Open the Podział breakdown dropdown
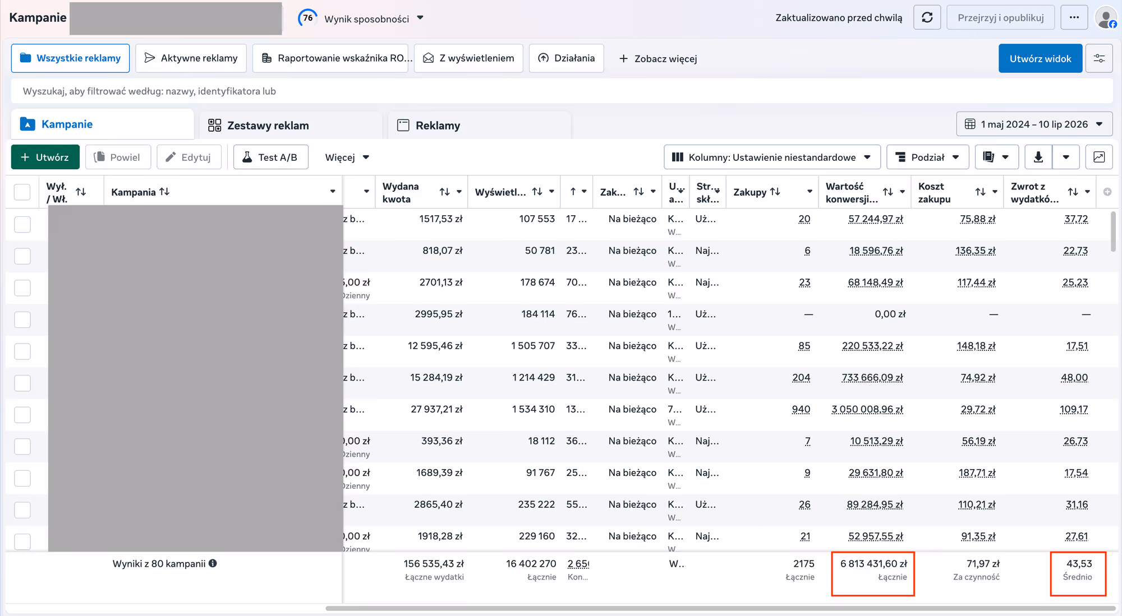1122x616 pixels. [x=927, y=158]
